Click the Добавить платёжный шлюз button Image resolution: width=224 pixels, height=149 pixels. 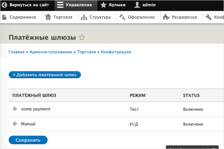click(45, 75)
